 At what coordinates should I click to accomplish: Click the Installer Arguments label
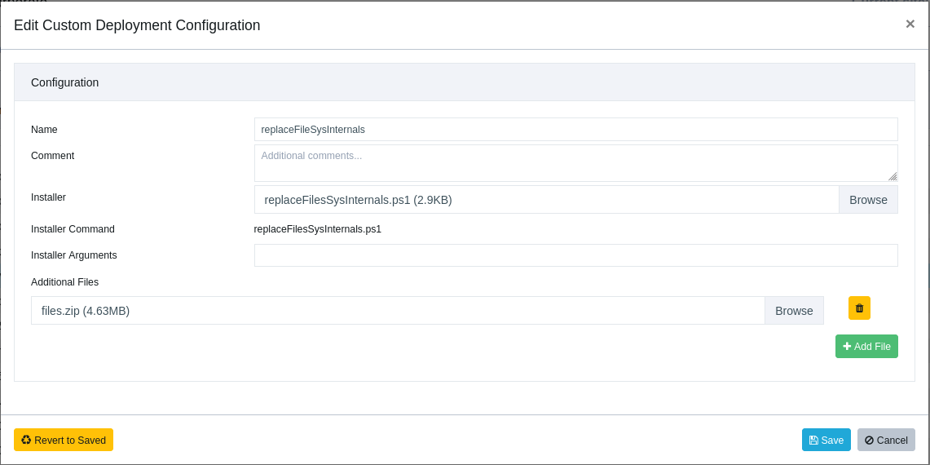coord(74,255)
